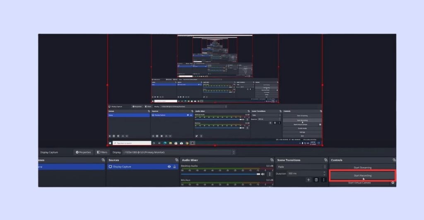This screenshot has width=424, height=220.
Task: Mute Desktop Audio with the speaker icon
Action: click(x=263, y=174)
